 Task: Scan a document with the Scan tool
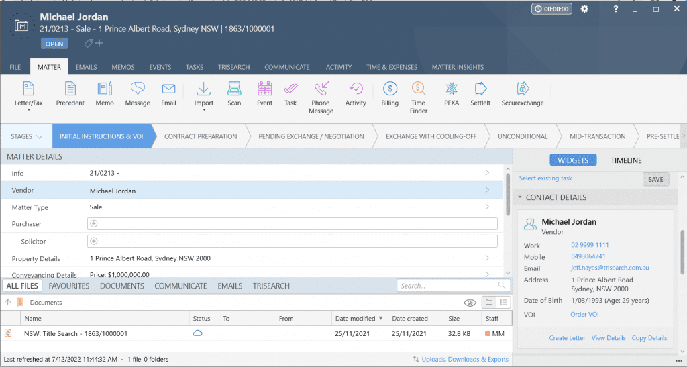coord(234,89)
